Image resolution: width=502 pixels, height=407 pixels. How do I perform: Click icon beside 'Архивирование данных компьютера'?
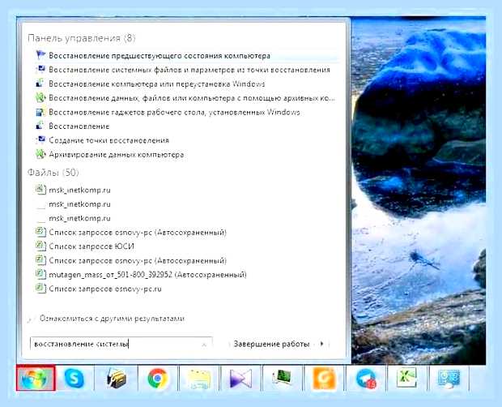coord(40,154)
